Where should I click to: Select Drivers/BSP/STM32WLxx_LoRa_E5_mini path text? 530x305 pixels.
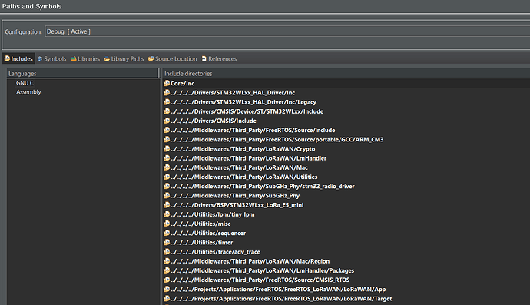[237, 205]
